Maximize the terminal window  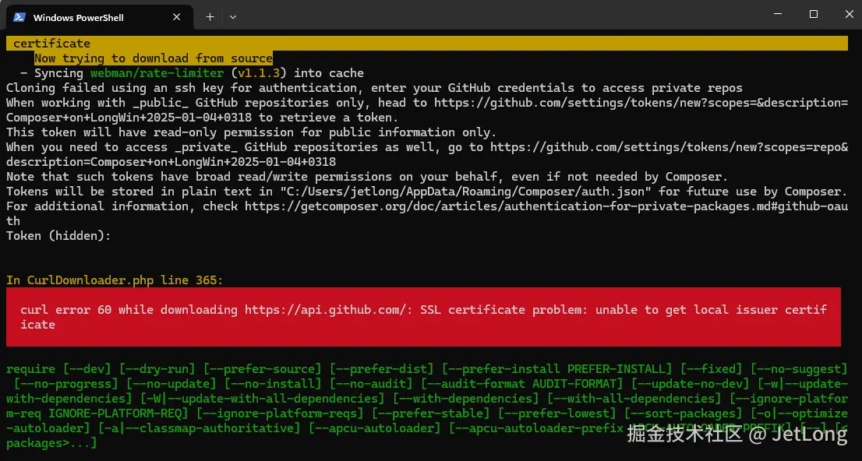814,14
